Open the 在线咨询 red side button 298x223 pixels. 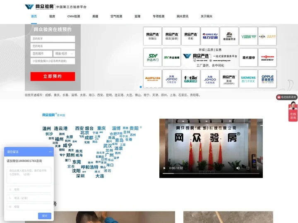point(293,111)
